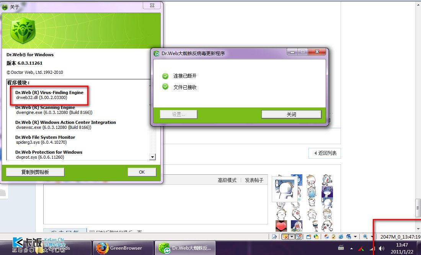
Task: Click the enlarged emoticon preview thumbnail
Action: [285, 189]
